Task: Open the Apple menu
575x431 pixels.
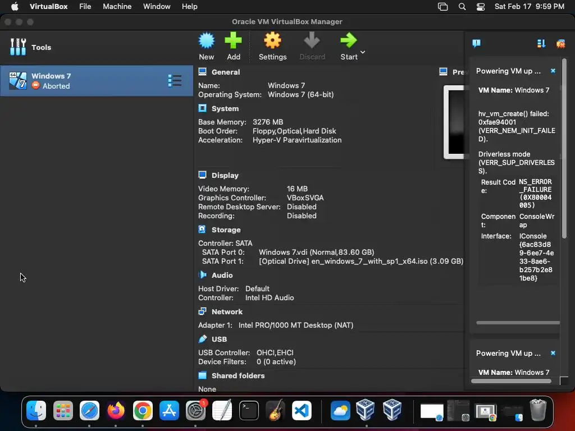Action: [15, 7]
